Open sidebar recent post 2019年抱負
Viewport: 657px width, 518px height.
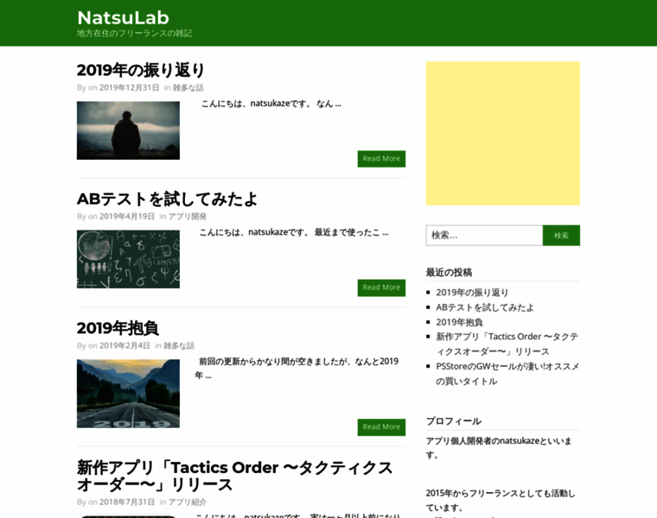(x=459, y=322)
